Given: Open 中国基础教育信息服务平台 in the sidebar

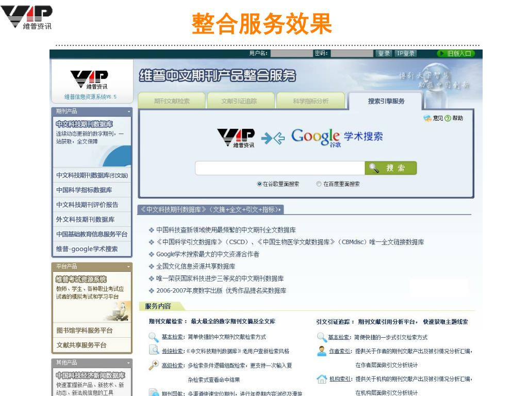Looking at the screenshot, I should (x=92, y=234).
